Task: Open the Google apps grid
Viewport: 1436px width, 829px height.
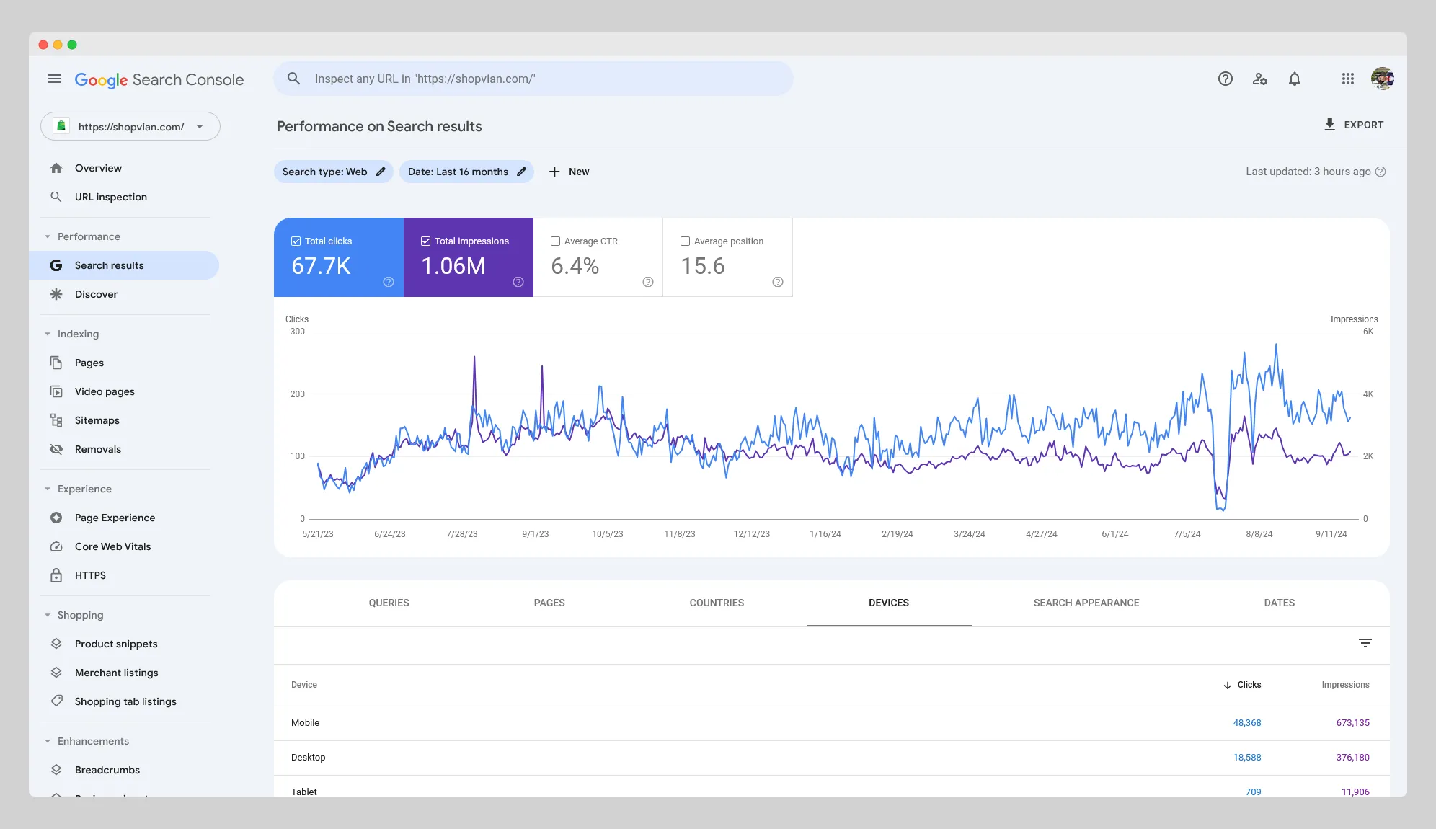Action: pos(1347,79)
